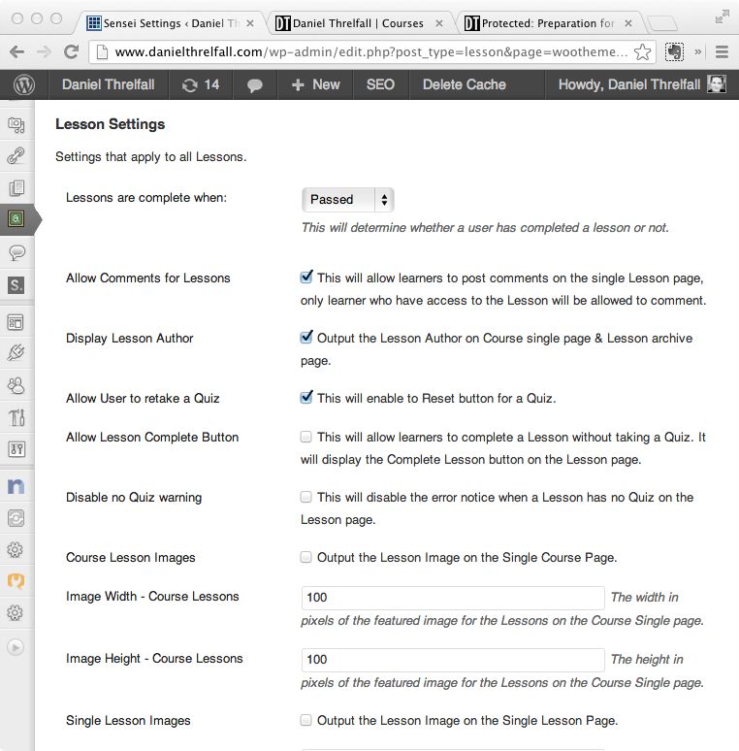Image resolution: width=739 pixels, height=751 pixels.
Task: Open the orange plugin sidebar icon
Action: (16, 581)
